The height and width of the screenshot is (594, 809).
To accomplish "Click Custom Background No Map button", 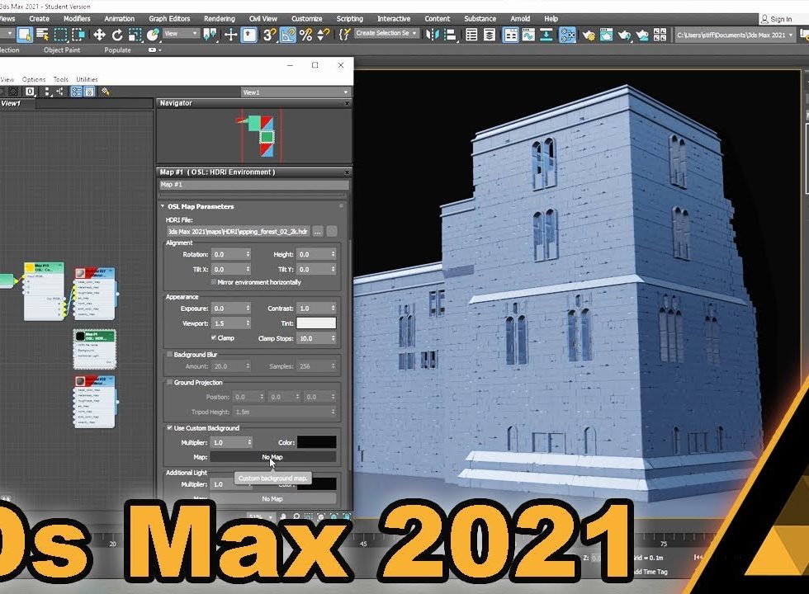I will [x=272, y=457].
